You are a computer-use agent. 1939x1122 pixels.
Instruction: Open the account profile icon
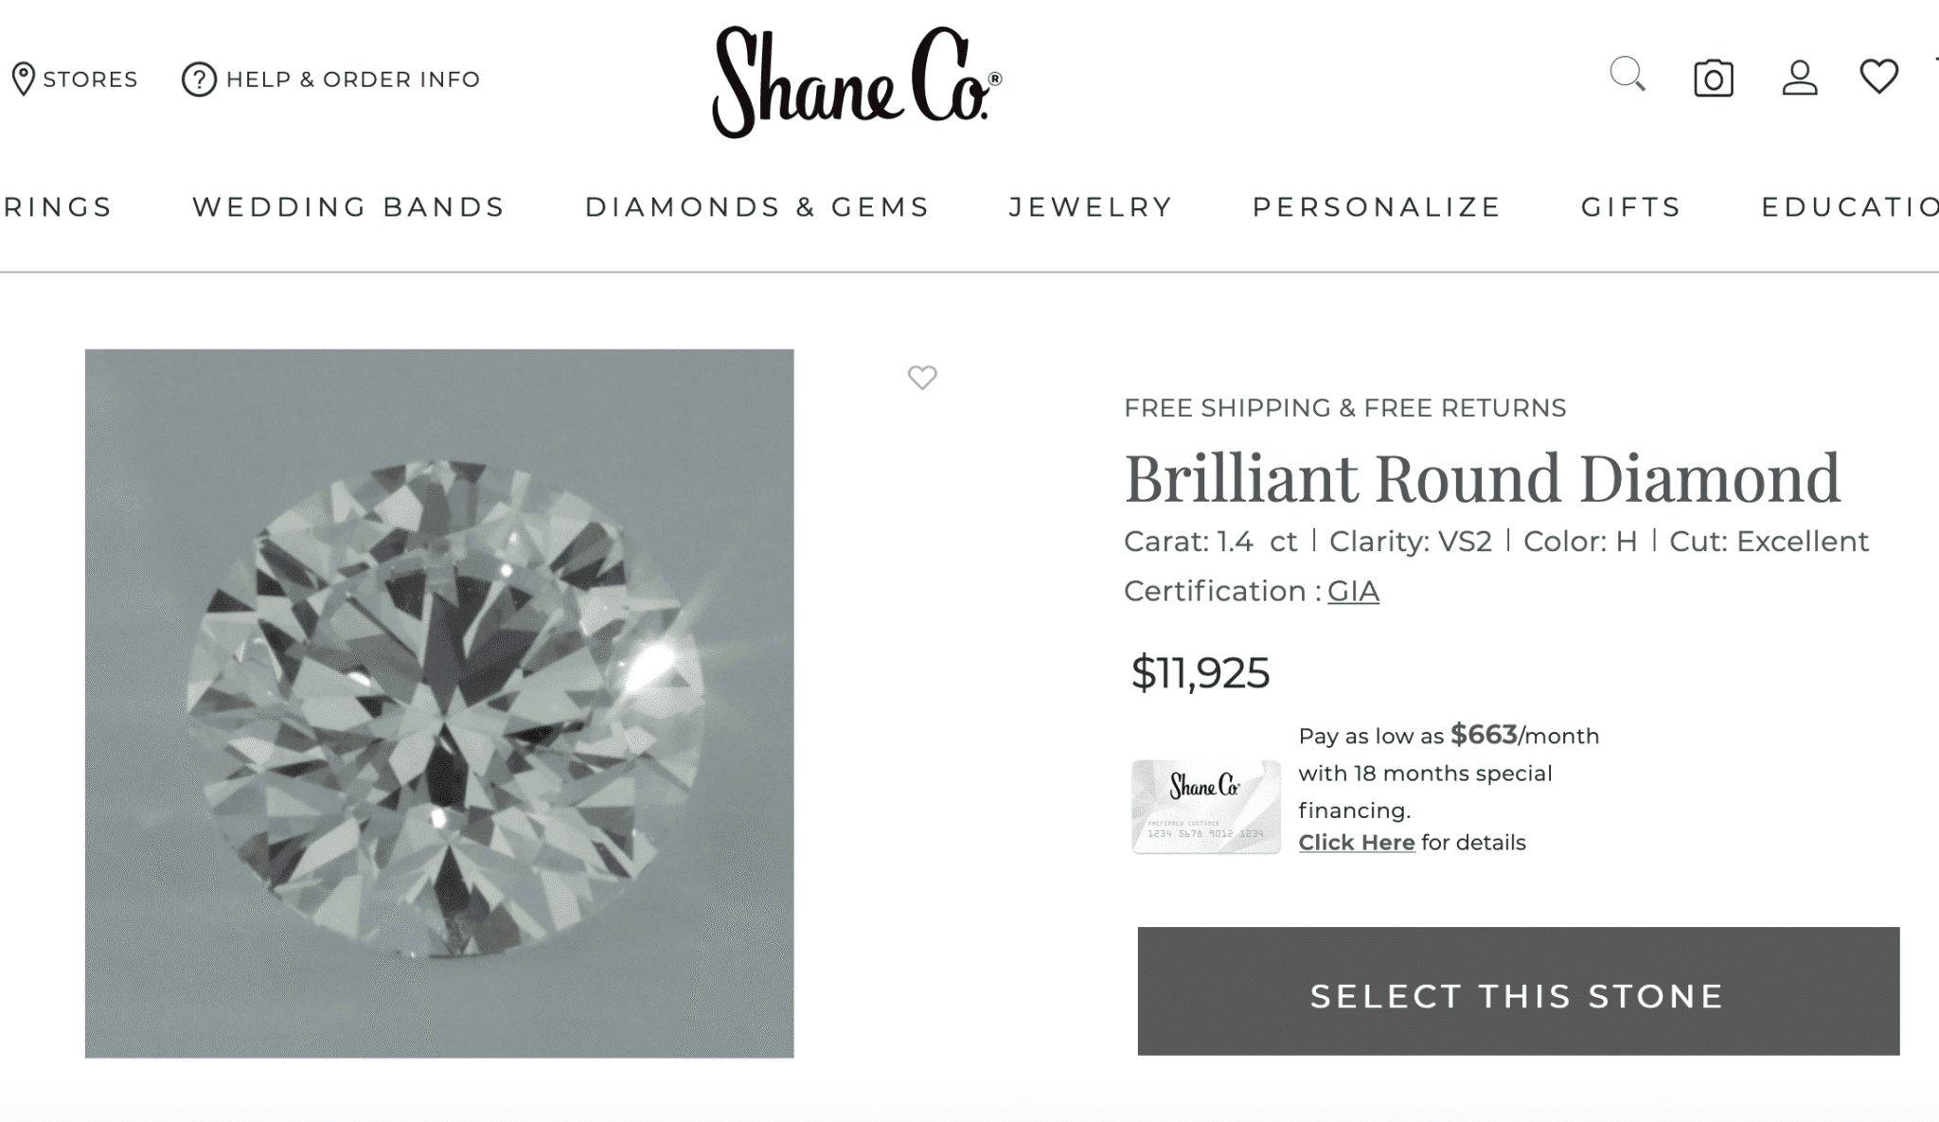pos(1798,80)
